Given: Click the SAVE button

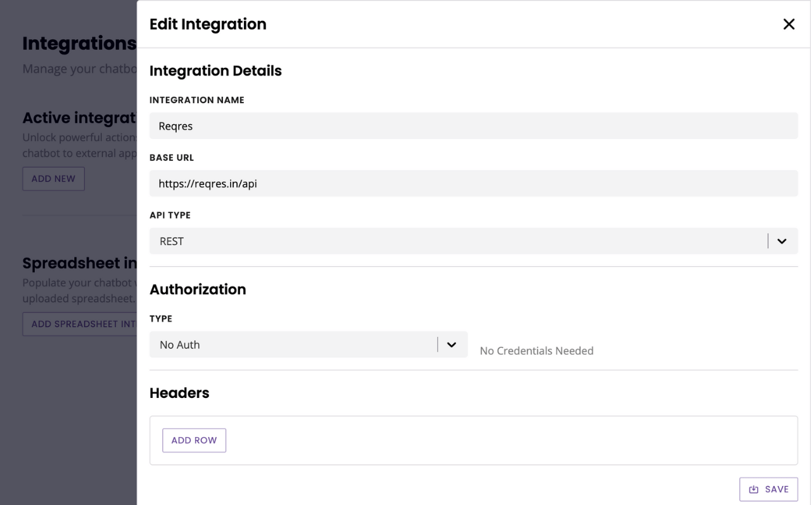Looking at the screenshot, I should (769, 489).
